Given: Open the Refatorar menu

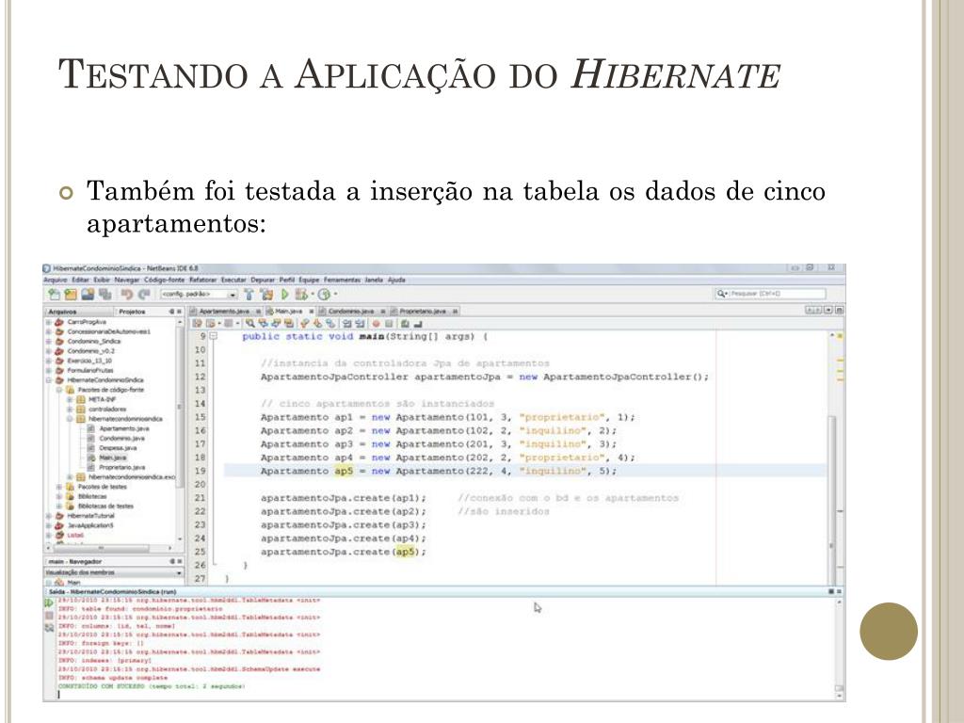Looking at the screenshot, I should pyautogui.click(x=203, y=280).
